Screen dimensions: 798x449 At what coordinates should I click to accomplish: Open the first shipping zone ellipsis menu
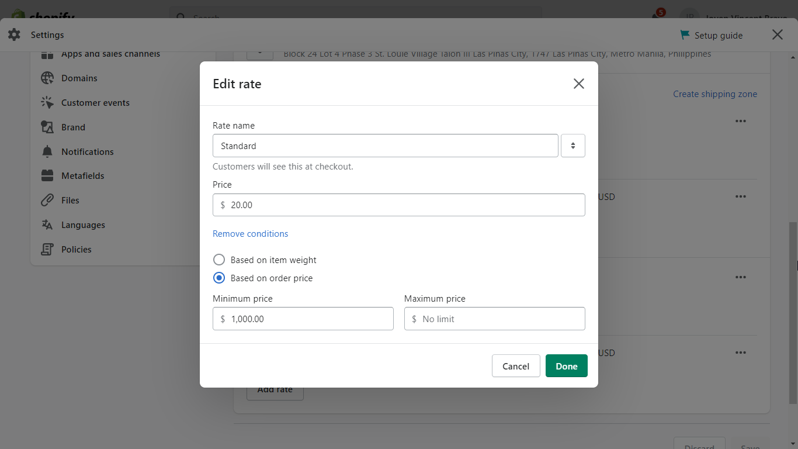point(741,121)
